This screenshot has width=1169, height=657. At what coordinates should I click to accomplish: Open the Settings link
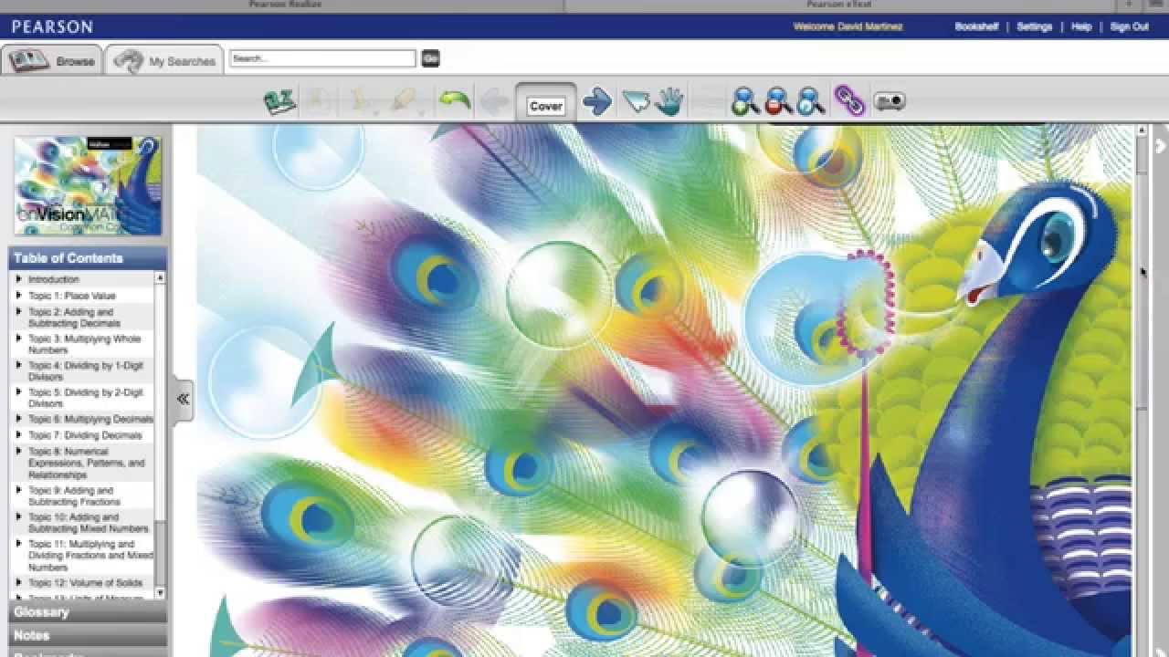click(1035, 26)
